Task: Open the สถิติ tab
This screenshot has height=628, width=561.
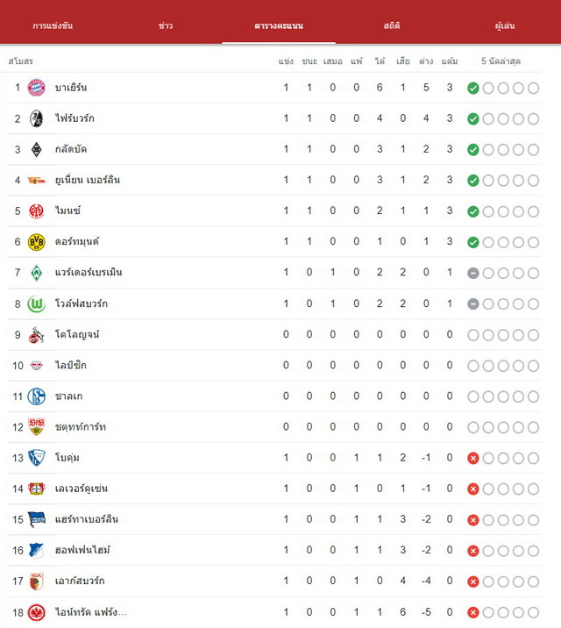Action: (391, 25)
